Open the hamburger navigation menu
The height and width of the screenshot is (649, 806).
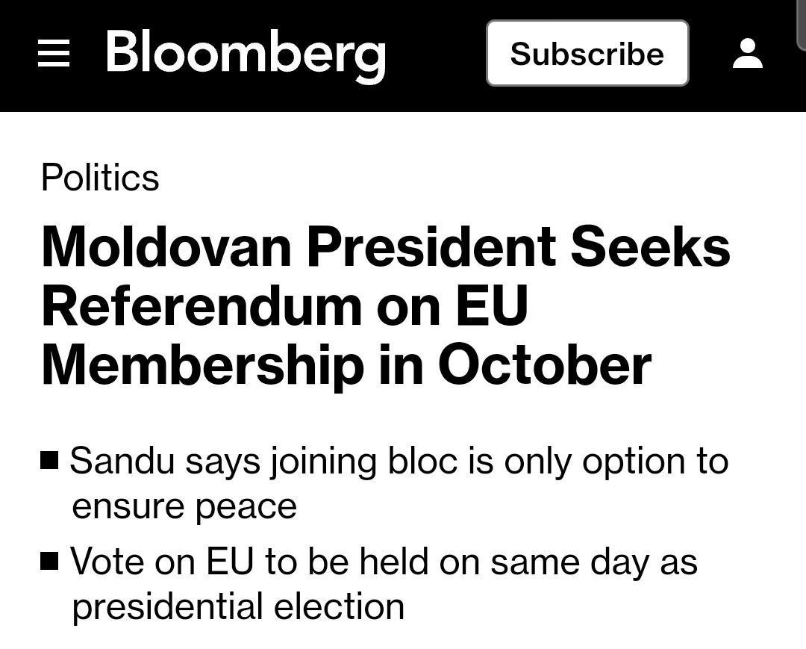pos(54,54)
